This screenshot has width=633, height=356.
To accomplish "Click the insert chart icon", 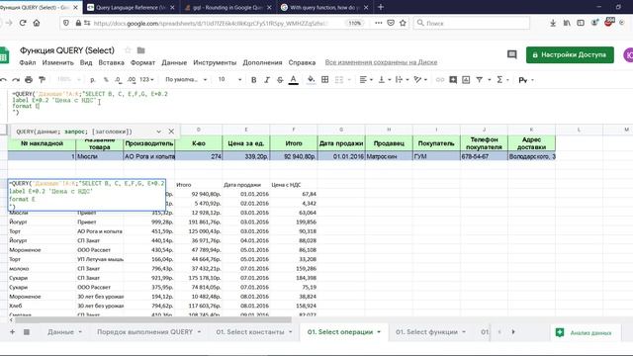I will (x=466, y=80).
